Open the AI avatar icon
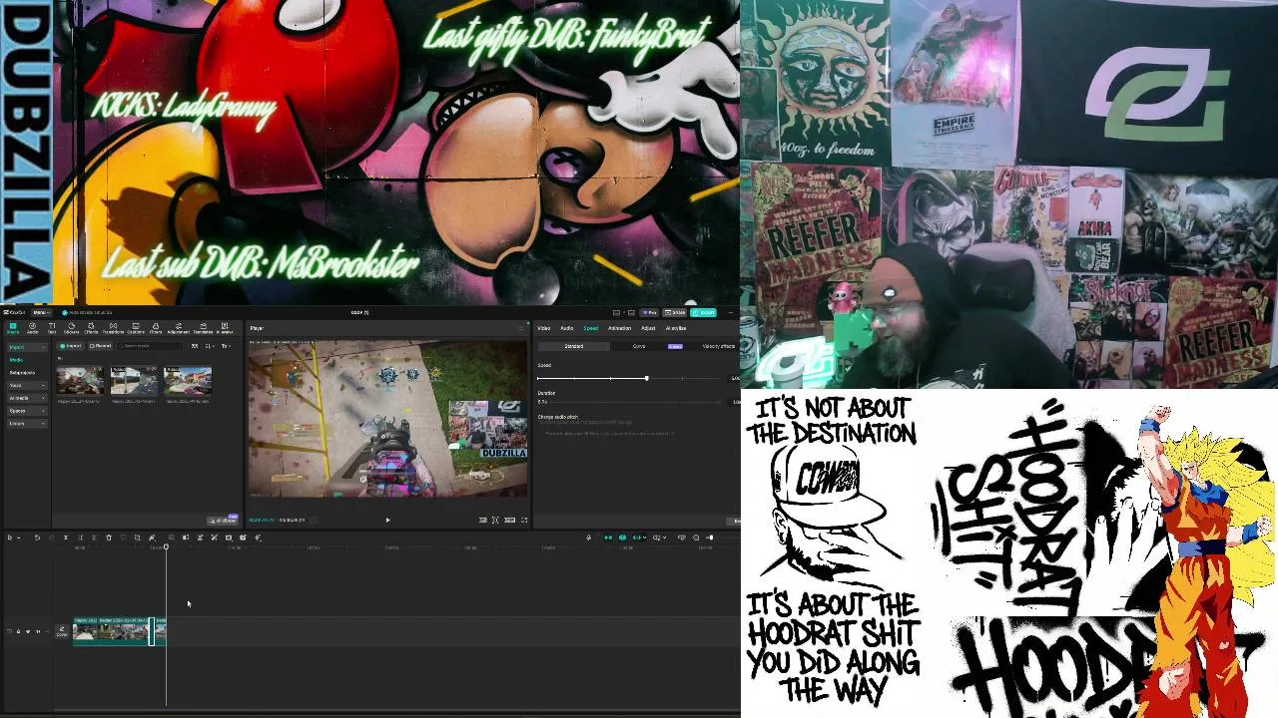Screen dimensions: 1278x718 point(225,329)
